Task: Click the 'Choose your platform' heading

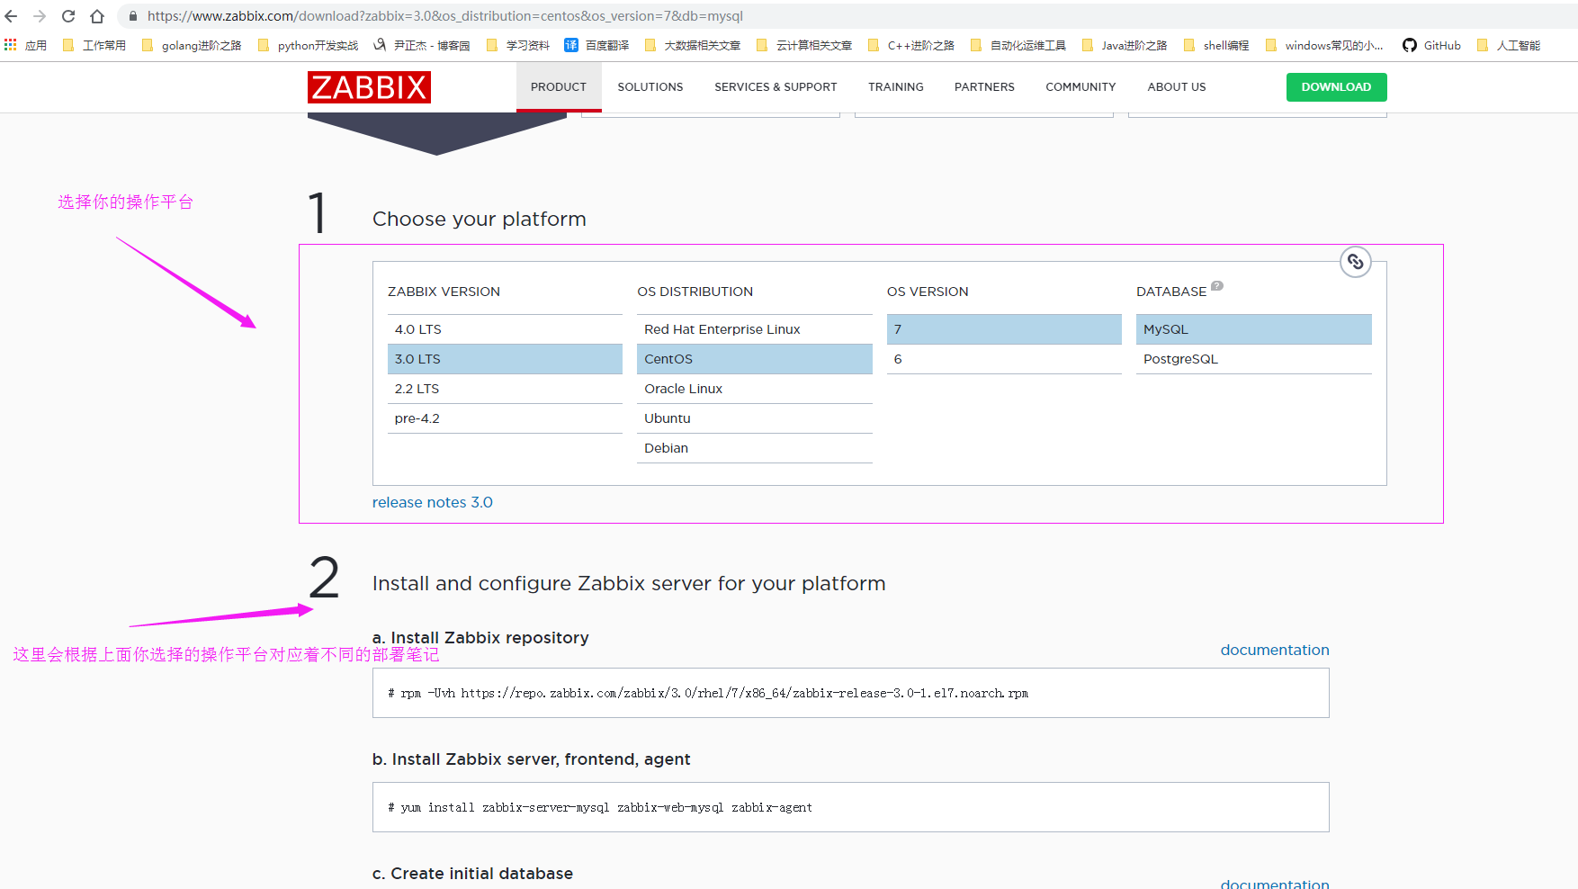Action: point(480,220)
